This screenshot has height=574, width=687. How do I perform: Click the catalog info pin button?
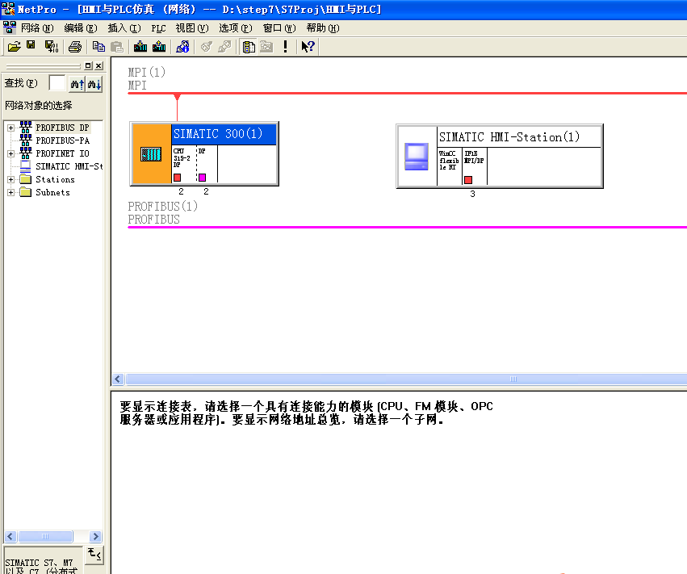click(94, 555)
